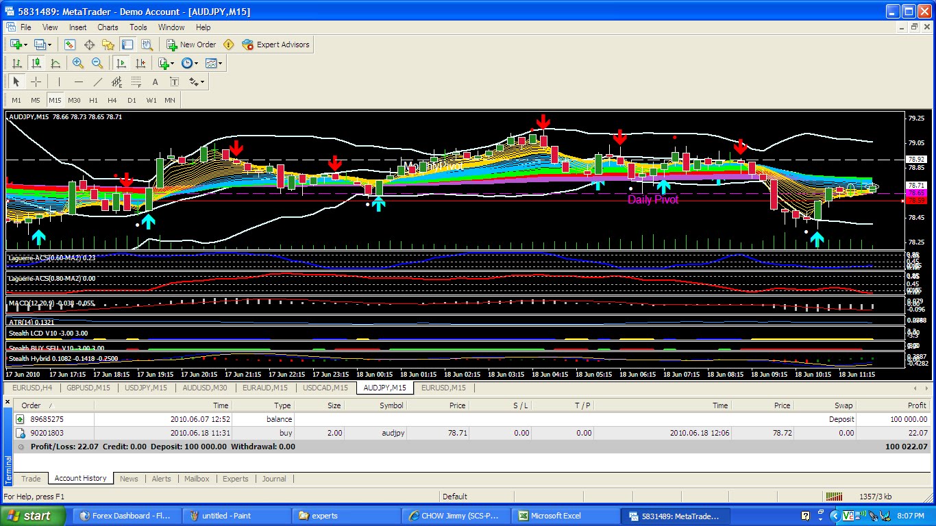
Task: Expand the Profiles dropdown arrow
Action: pyautogui.click(x=49, y=45)
